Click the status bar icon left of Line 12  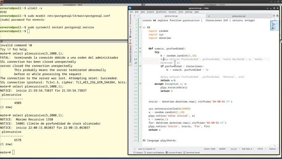pyautogui.click(x=135, y=149)
